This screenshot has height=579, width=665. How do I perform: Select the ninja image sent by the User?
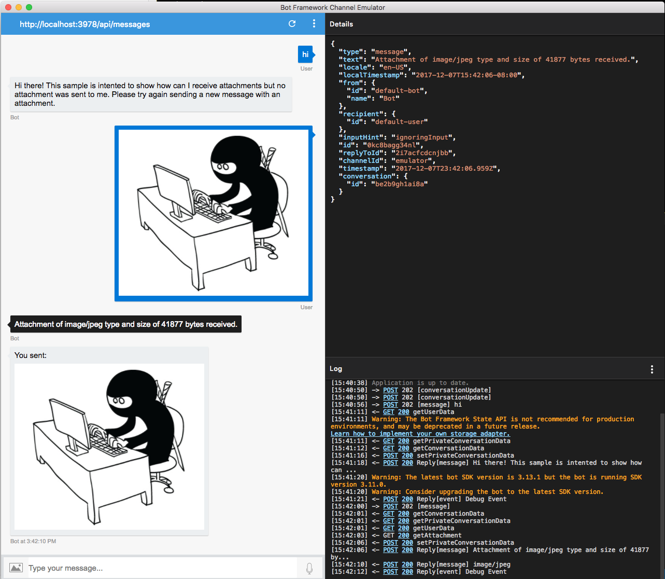[213, 213]
